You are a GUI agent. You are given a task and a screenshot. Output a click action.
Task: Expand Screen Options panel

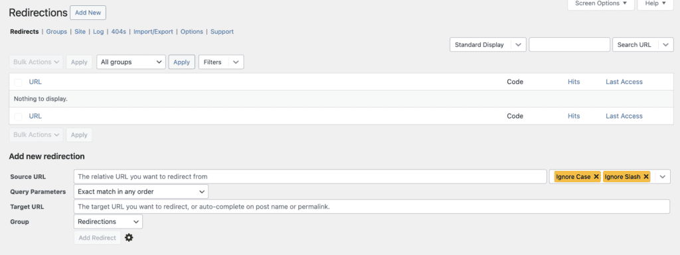click(600, 3)
